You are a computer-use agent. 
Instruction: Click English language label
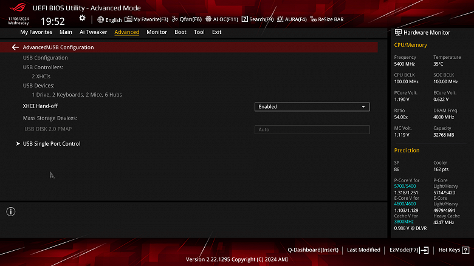point(114,20)
